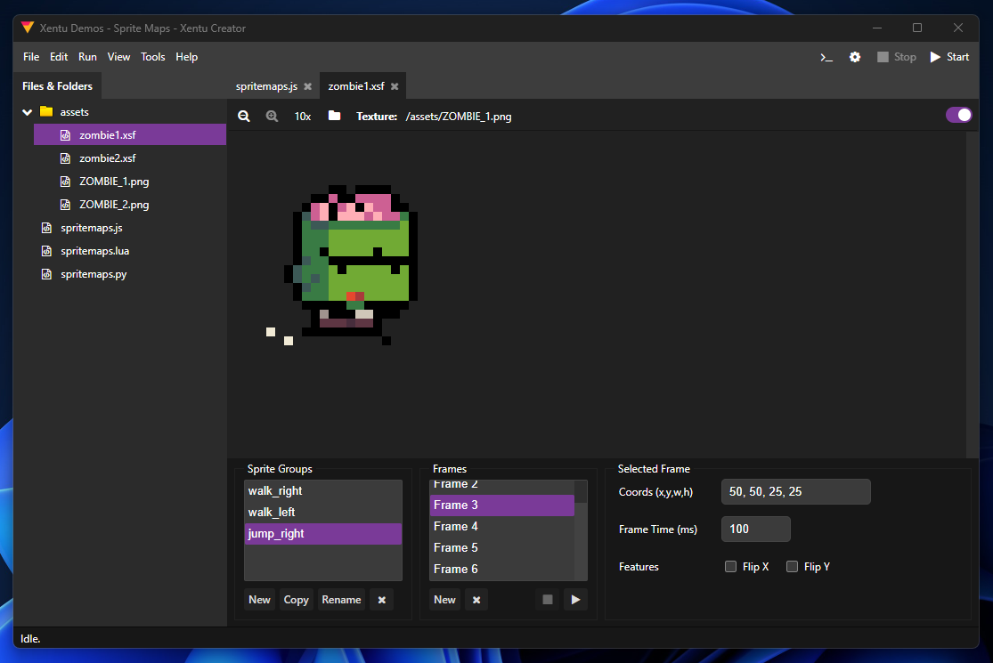Viewport: 993px width, 663px height.
Task: Click the zoom out magnifier icon
Action: pyautogui.click(x=244, y=116)
